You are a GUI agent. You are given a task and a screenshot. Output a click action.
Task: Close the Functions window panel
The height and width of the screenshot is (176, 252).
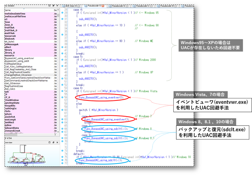pyautogui.click(x=58, y=6)
